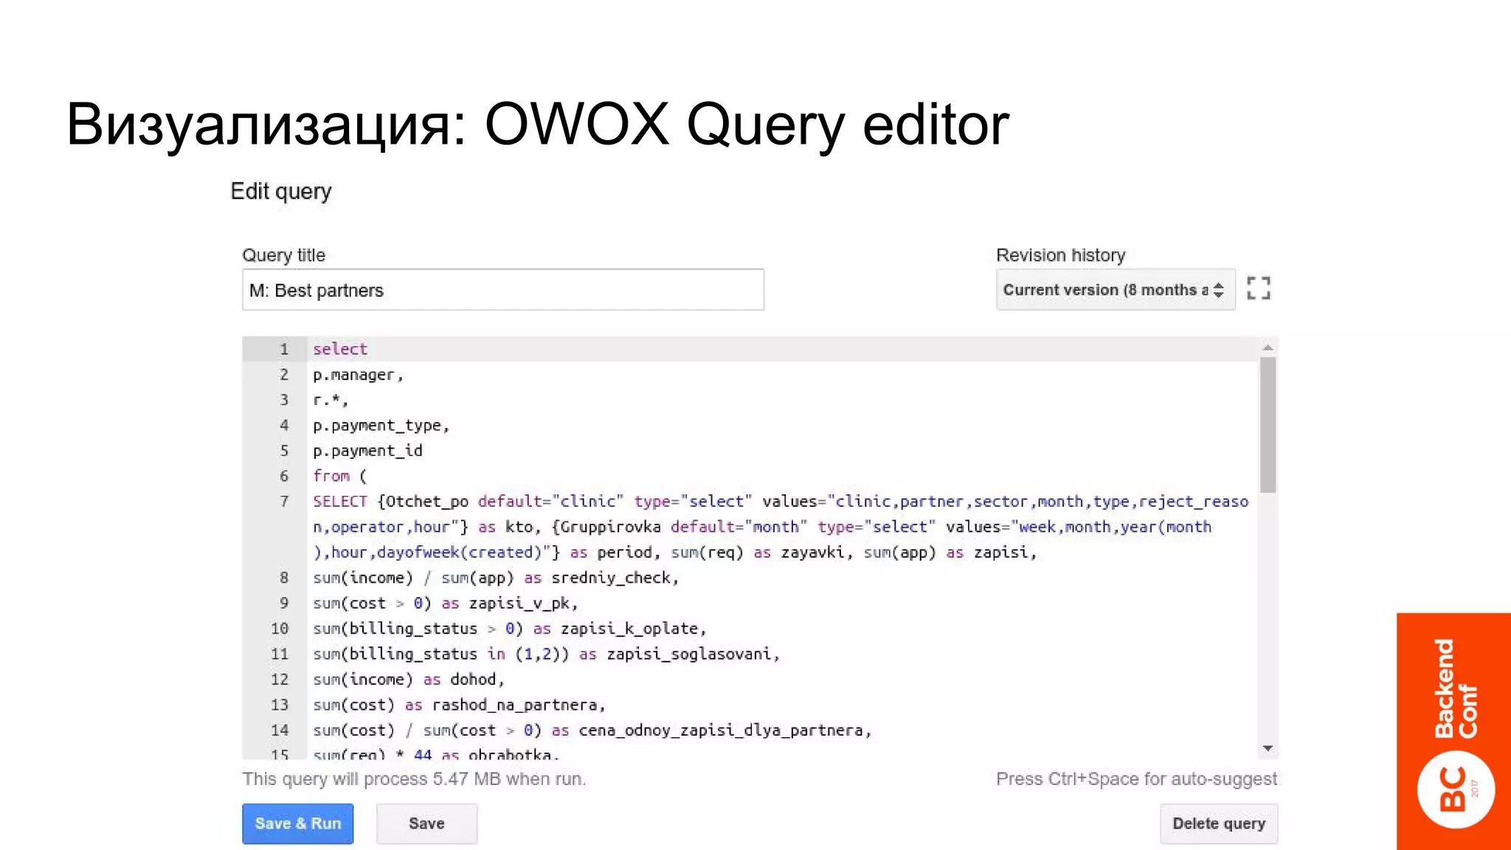Click 'p.payment_id' on line 5
The image size is (1511, 850).
pyautogui.click(x=367, y=451)
